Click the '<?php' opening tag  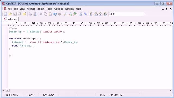click(x=13, y=28)
